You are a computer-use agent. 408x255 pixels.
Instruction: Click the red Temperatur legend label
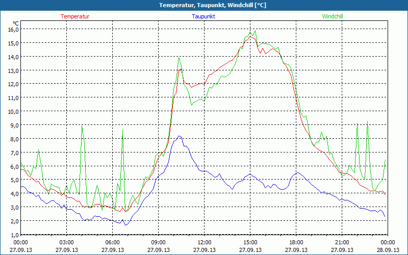75,16
